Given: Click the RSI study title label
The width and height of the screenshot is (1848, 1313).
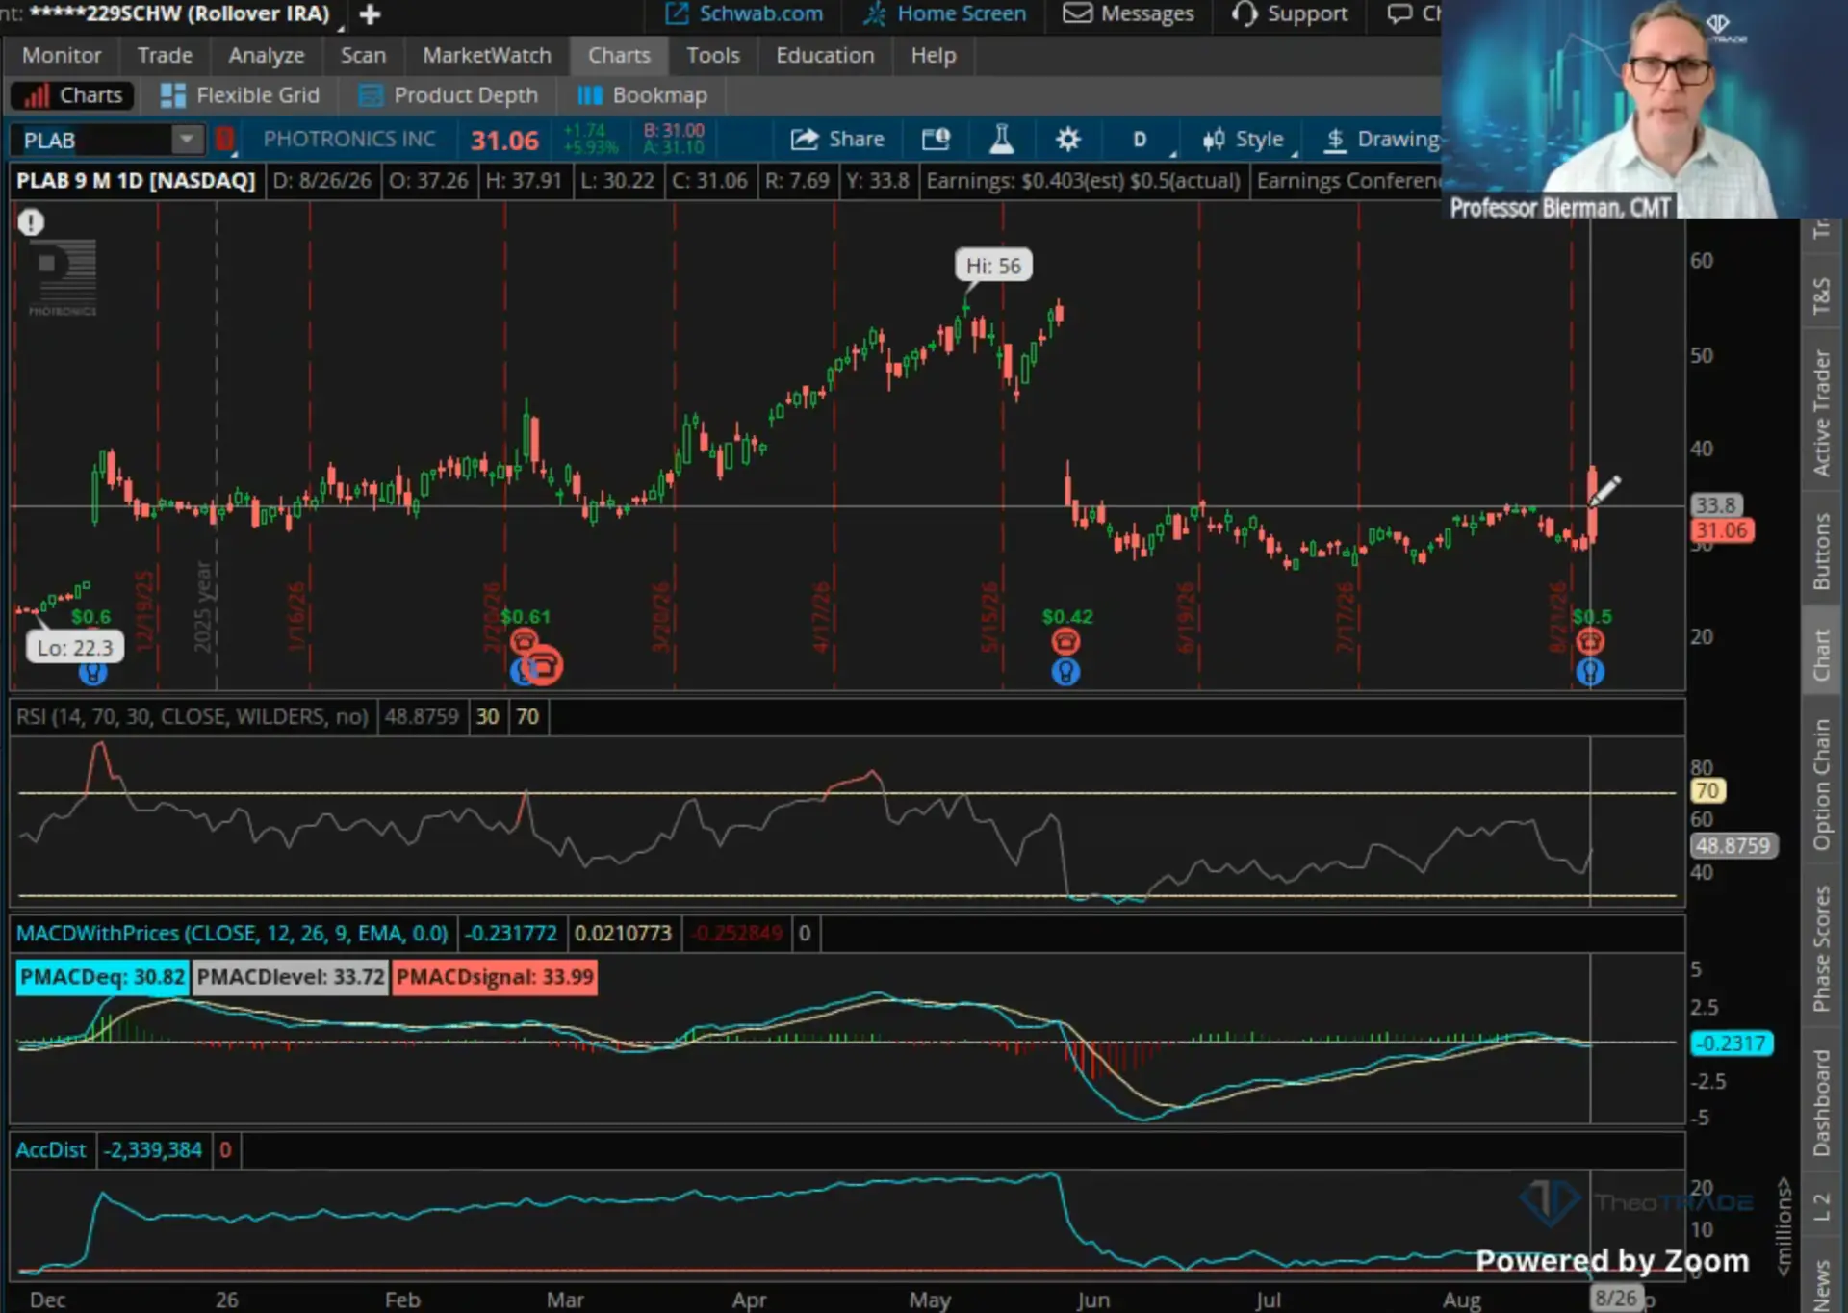Looking at the screenshot, I should click(192, 717).
